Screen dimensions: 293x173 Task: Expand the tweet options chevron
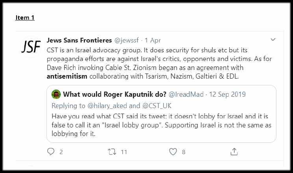(x=273, y=39)
